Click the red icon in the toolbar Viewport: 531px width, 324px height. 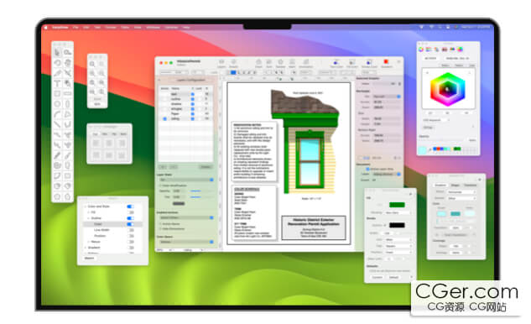(386, 61)
